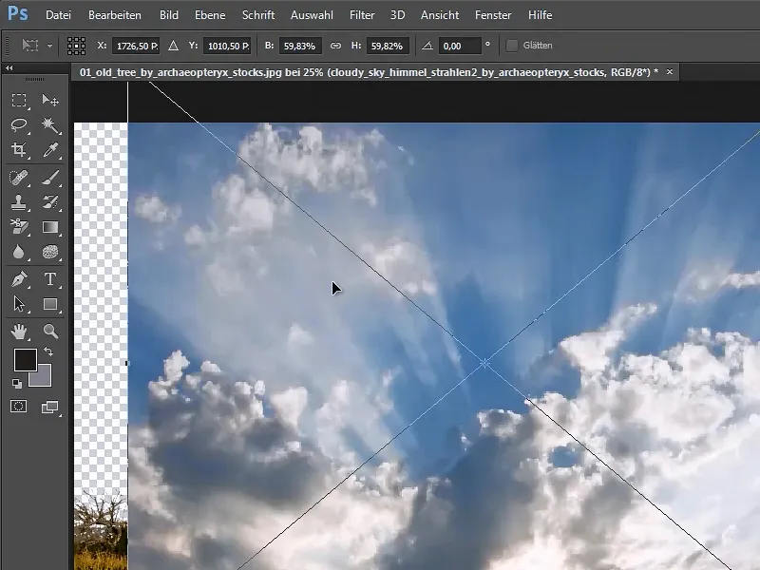Click the Photoshop Ps logo
The width and height of the screenshot is (760, 570).
pyautogui.click(x=18, y=13)
